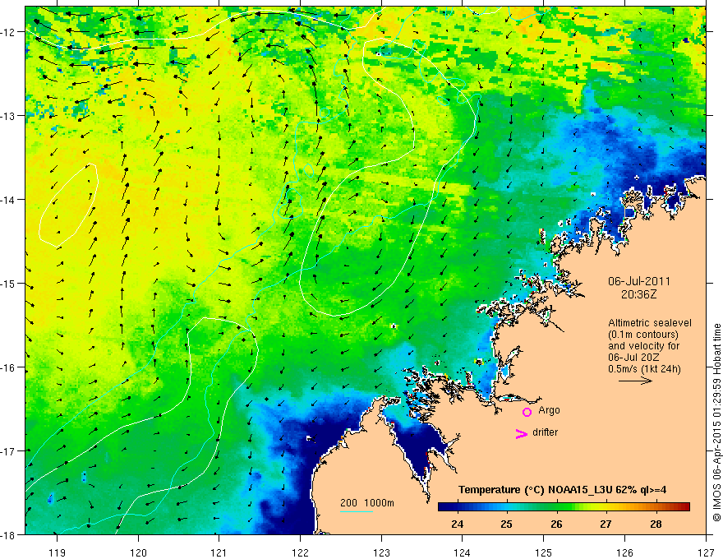Click the '200 1000m' isobath label
The width and height of the screenshot is (723, 559).
tap(367, 503)
